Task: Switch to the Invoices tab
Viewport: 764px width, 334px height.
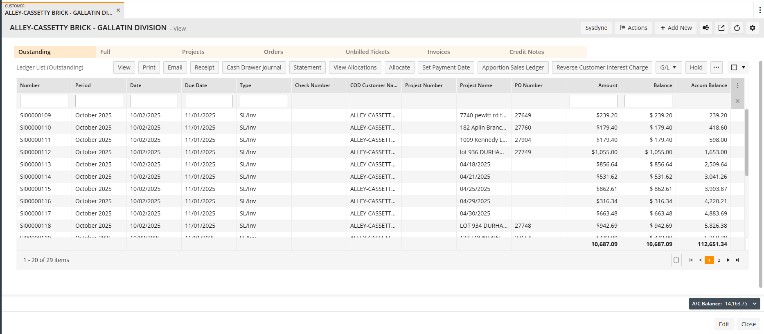Action: coord(439,52)
